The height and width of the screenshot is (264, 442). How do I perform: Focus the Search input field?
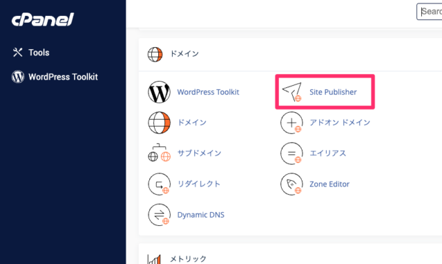point(430,12)
